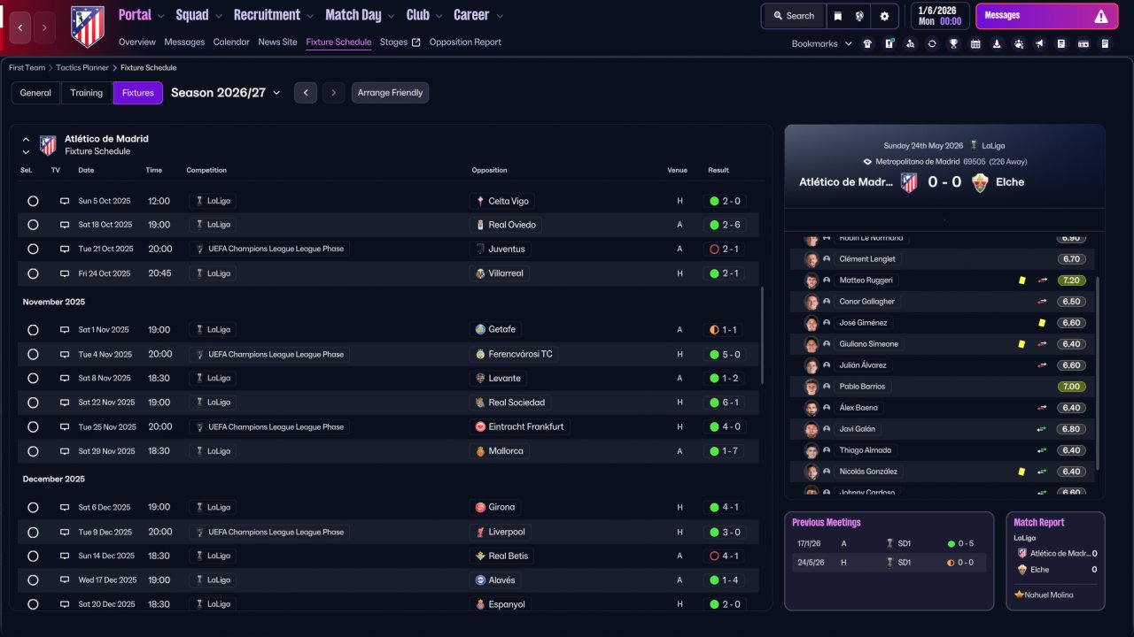
Task: Click the Eintracht Frankfurt club badge
Action: [480, 426]
